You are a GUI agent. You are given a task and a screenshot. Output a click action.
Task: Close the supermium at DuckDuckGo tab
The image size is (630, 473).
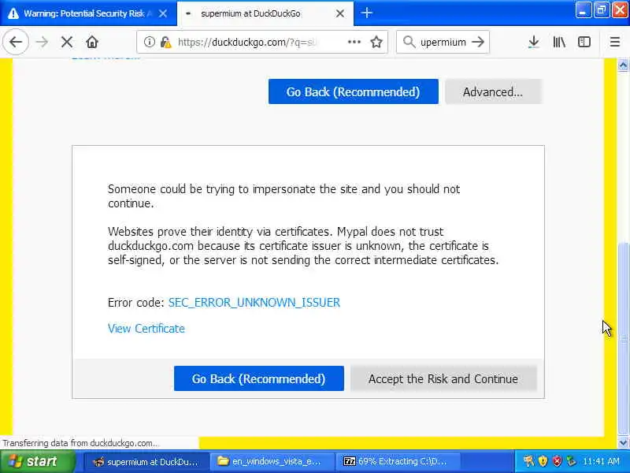tap(340, 13)
